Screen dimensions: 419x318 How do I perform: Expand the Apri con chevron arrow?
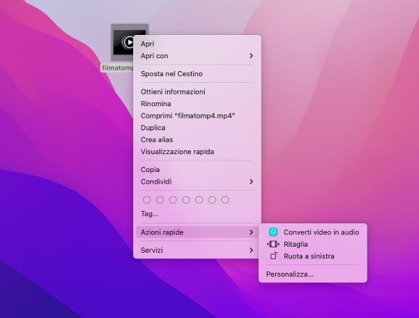point(251,56)
